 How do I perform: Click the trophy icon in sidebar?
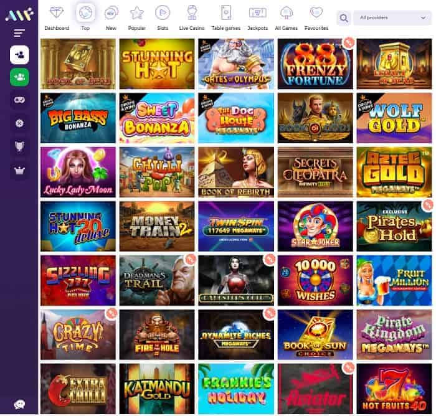click(19, 146)
